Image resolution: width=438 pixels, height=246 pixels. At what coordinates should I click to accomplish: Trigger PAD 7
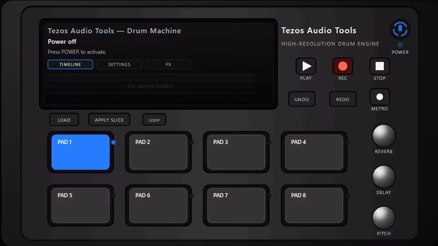(x=236, y=205)
